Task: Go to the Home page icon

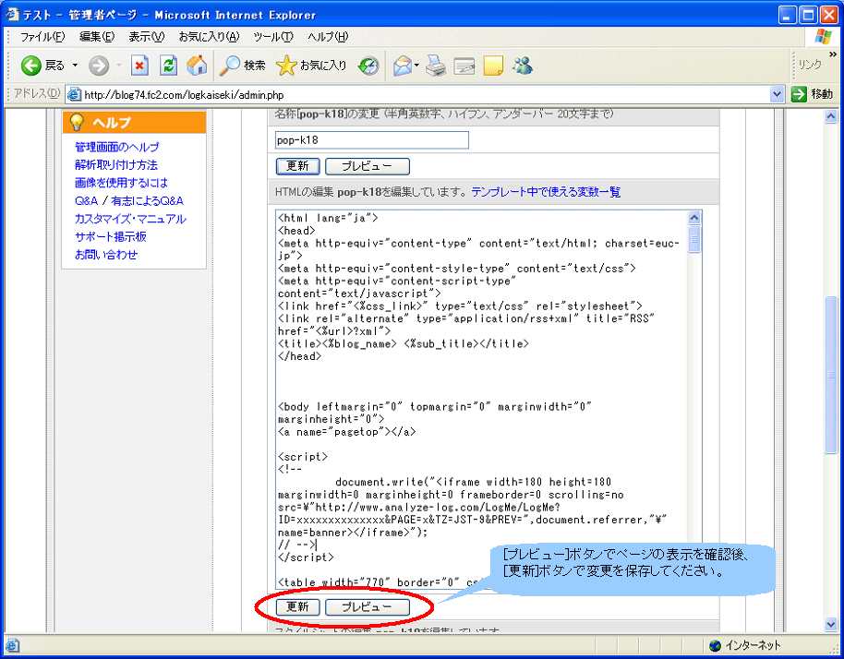Action: click(x=197, y=66)
